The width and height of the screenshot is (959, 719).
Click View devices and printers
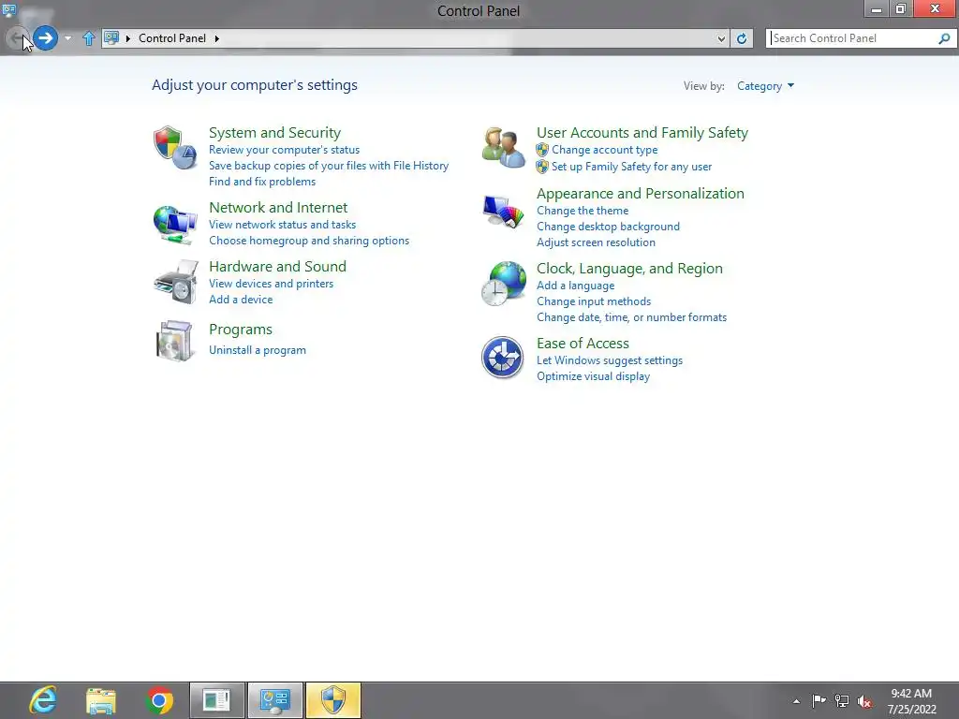[x=271, y=284]
